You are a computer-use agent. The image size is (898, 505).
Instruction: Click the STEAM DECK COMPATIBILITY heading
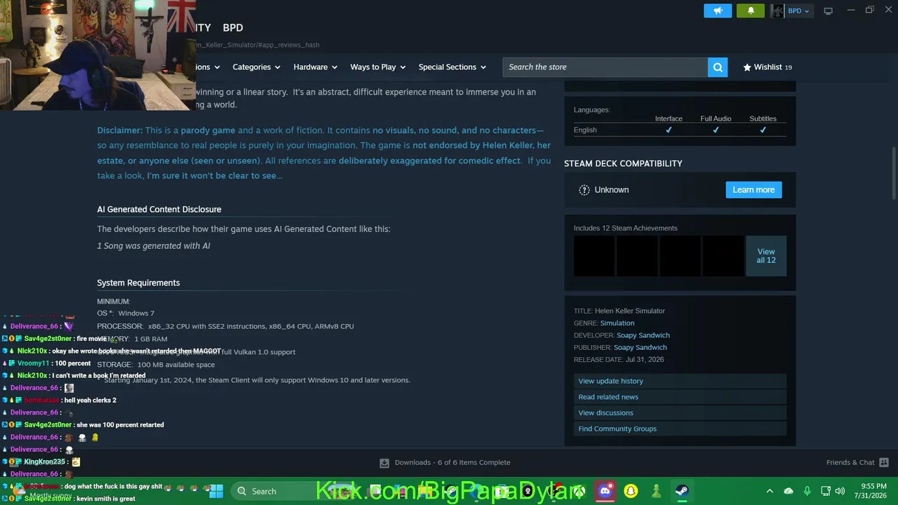[623, 163]
